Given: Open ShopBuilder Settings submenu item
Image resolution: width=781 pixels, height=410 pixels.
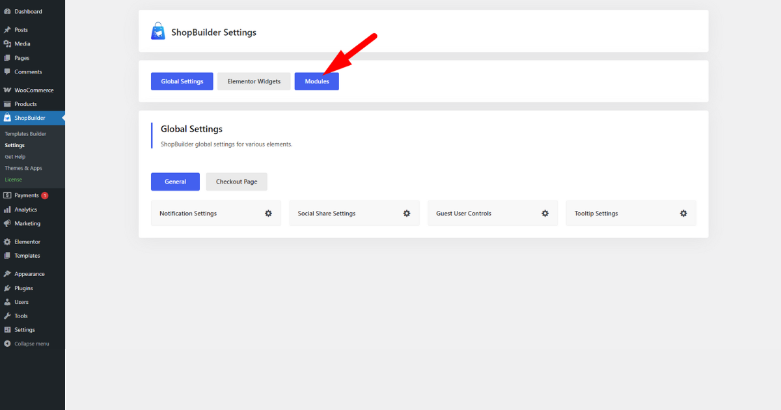Looking at the screenshot, I should (x=14, y=145).
